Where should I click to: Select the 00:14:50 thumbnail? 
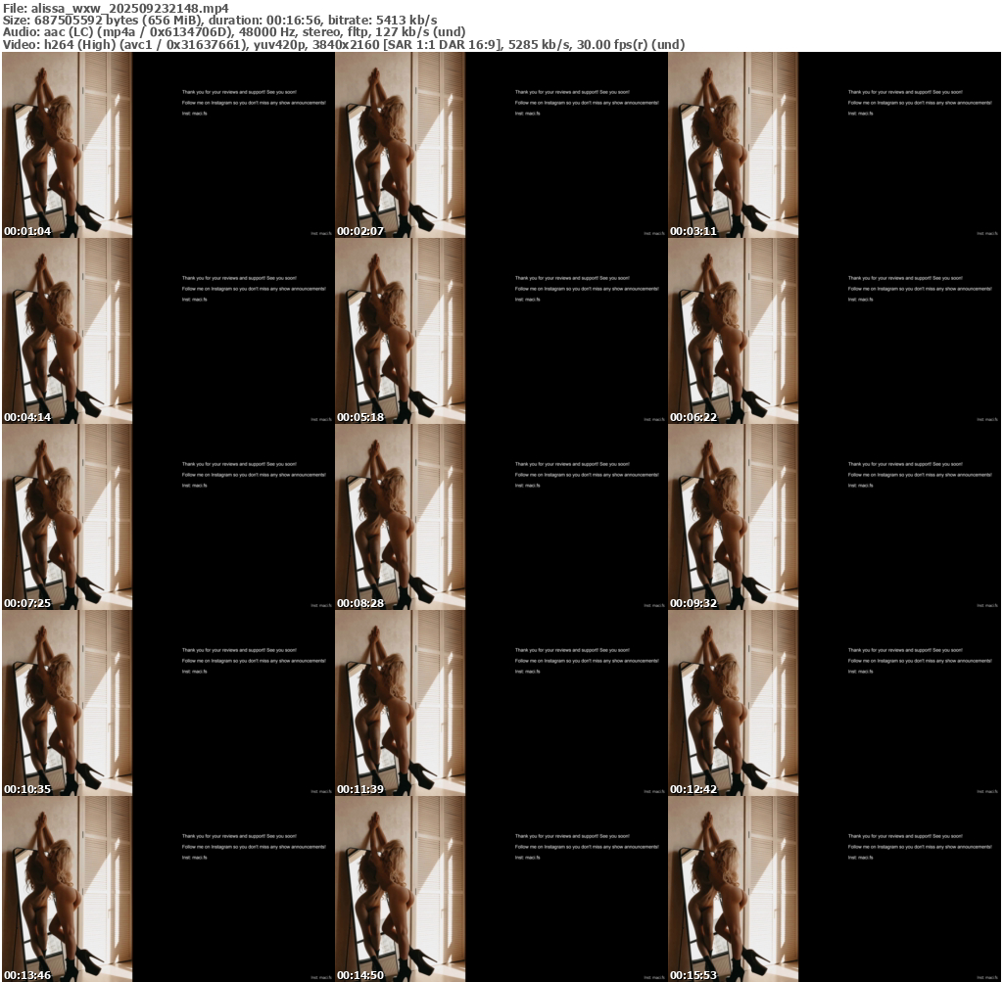(501, 889)
